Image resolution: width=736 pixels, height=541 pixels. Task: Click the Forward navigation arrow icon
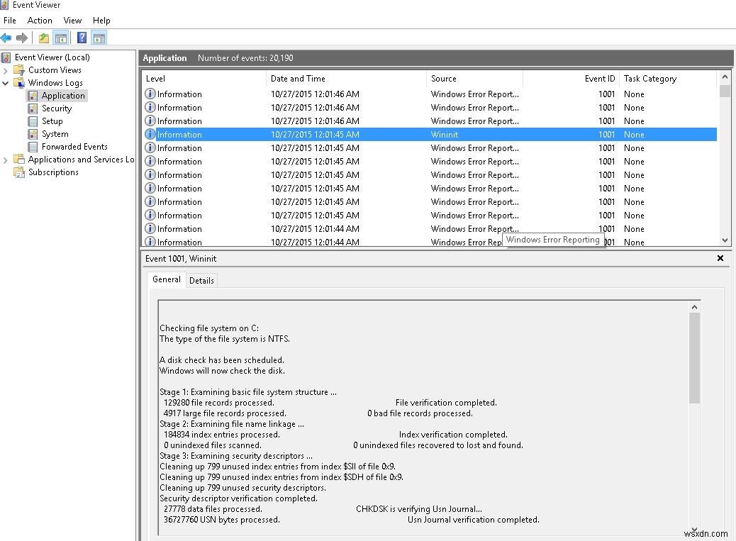coord(23,38)
